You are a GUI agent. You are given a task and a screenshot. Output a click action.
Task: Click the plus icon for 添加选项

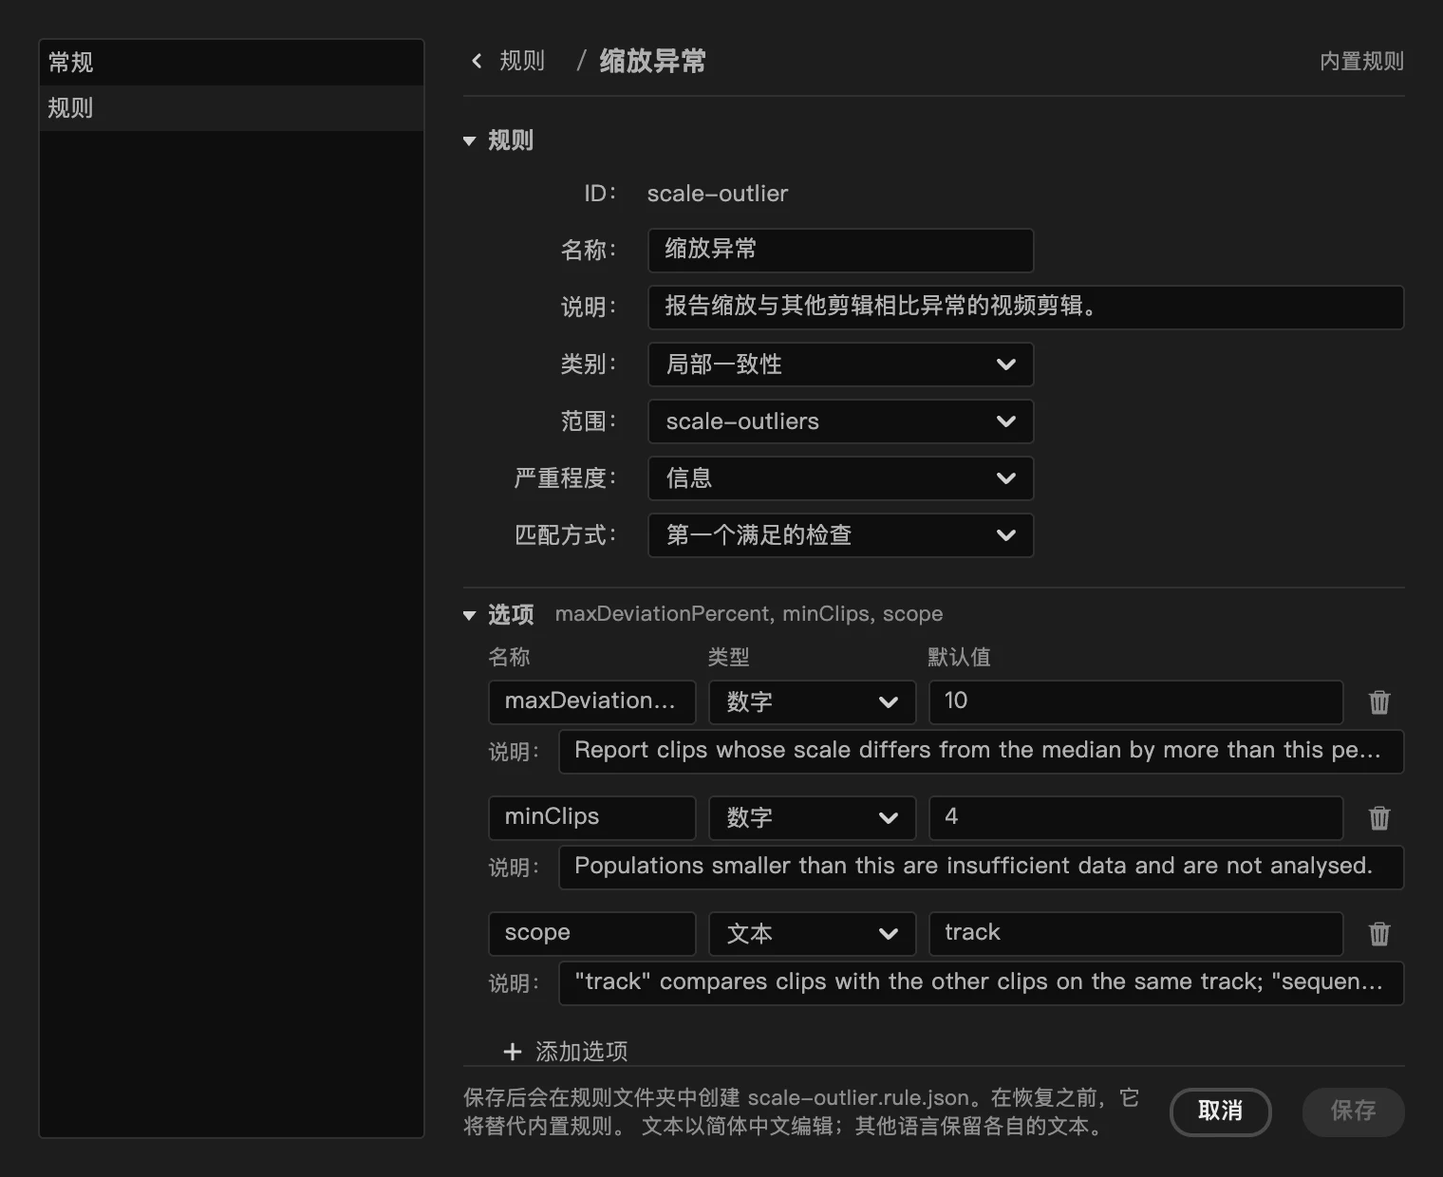coord(513,1052)
